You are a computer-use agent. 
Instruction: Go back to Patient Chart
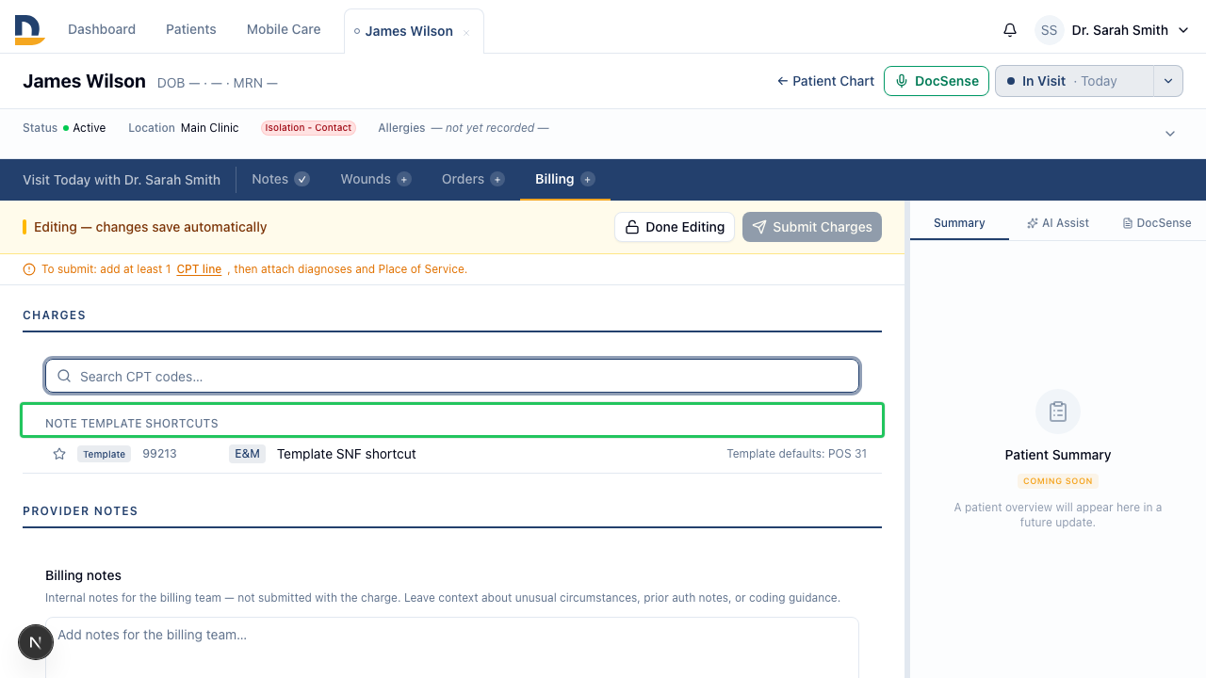pos(825,81)
